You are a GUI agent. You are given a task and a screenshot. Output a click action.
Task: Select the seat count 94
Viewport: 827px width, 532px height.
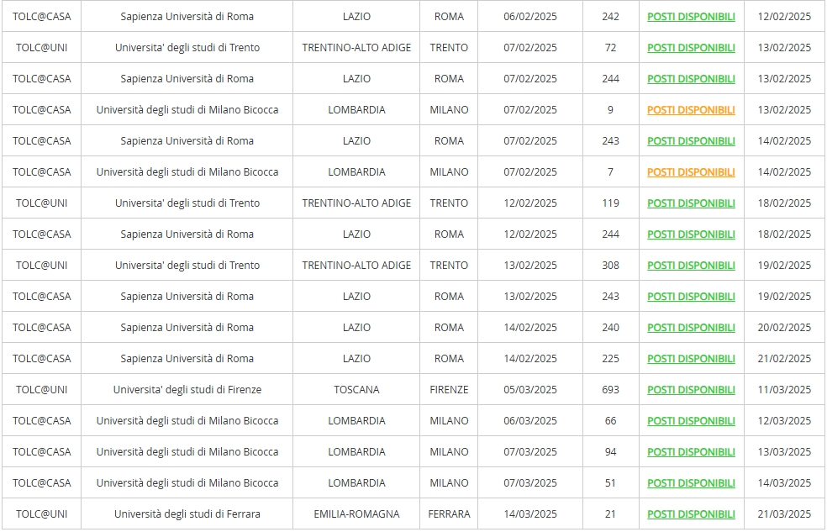(x=610, y=452)
